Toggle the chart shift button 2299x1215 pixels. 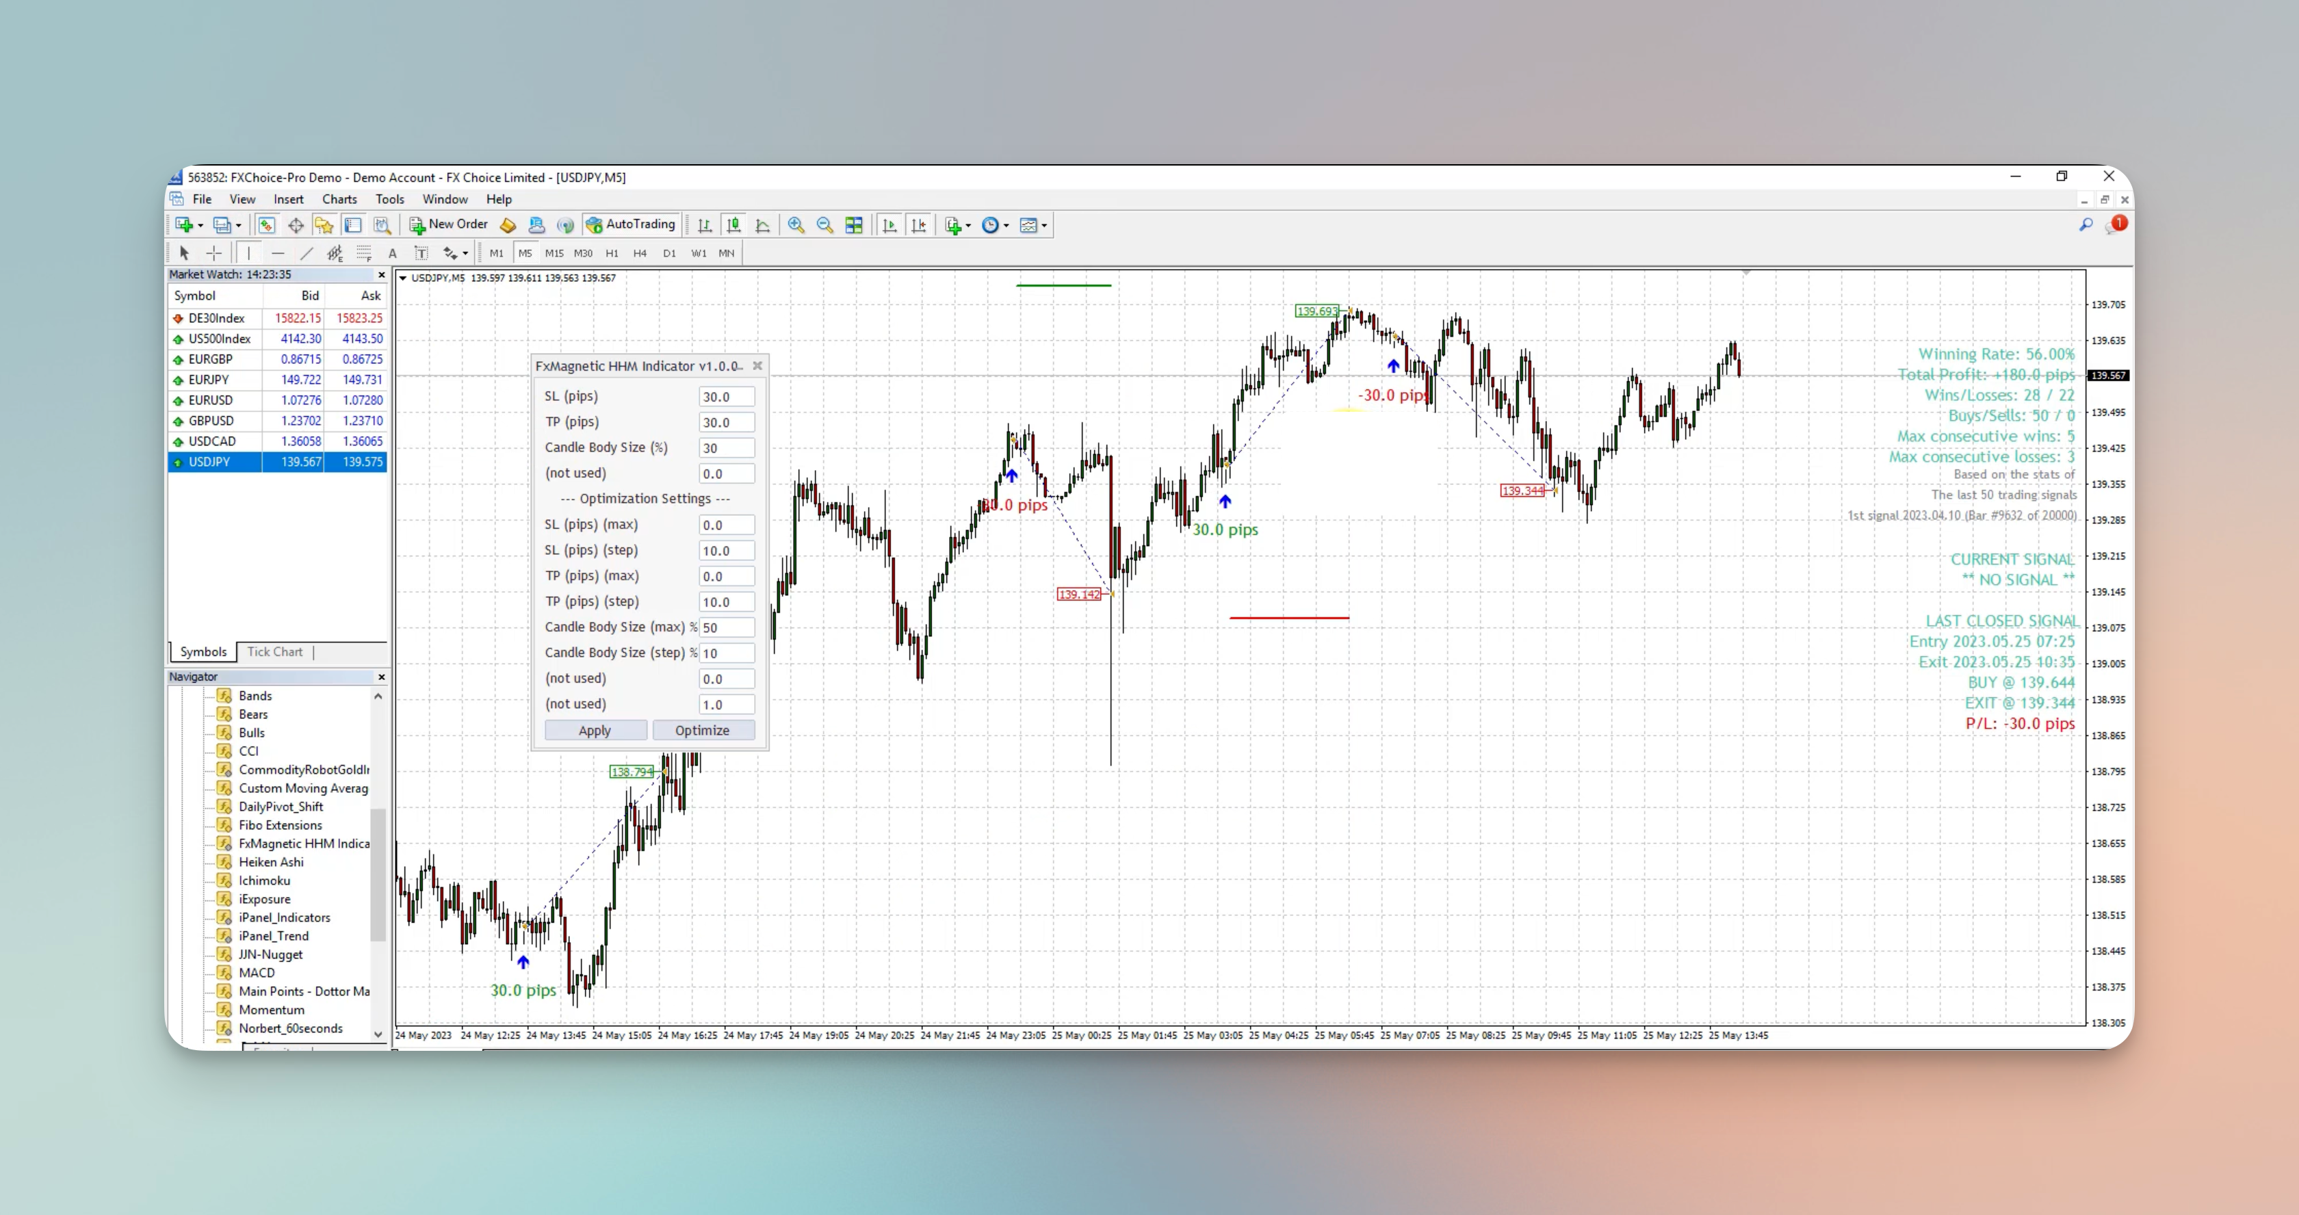[918, 226]
